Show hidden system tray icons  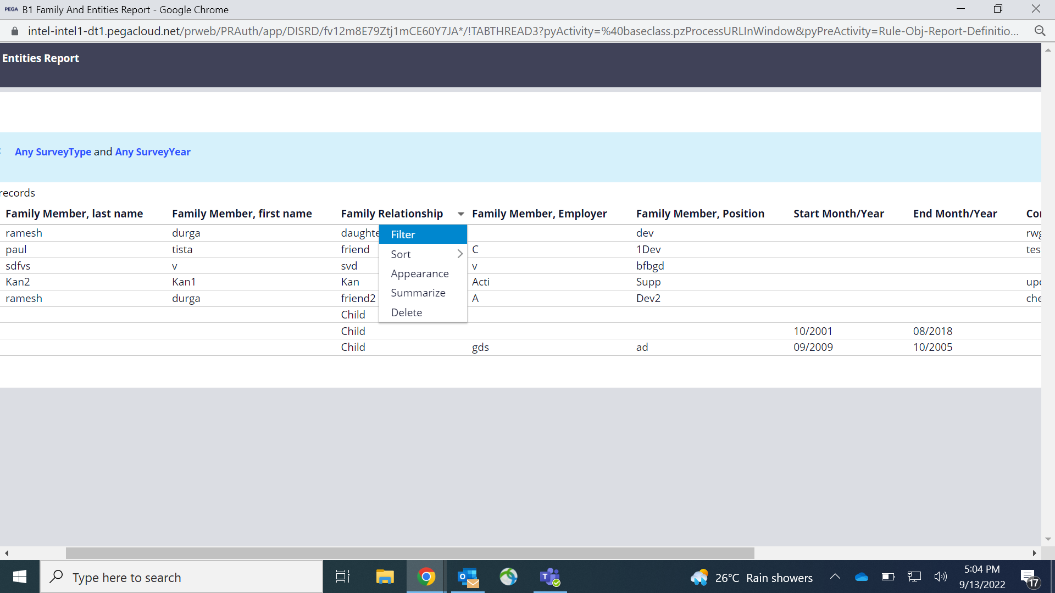click(x=835, y=577)
